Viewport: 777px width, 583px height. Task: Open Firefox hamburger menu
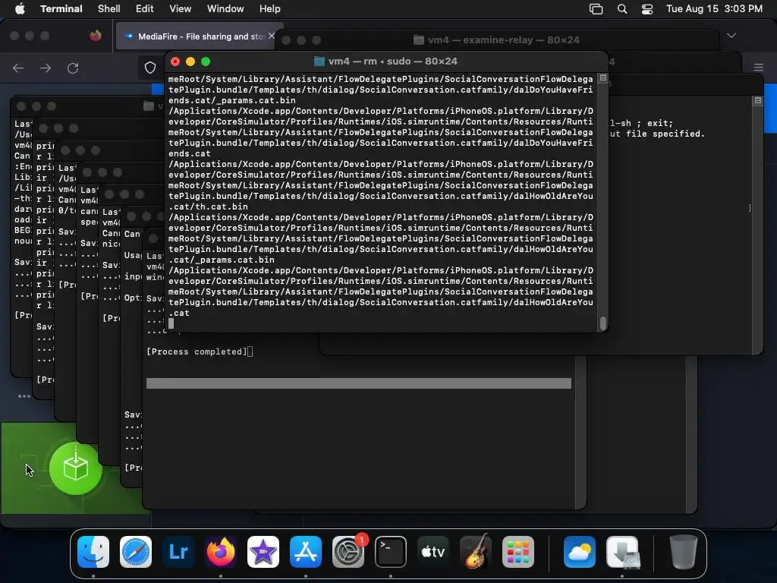(x=758, y=68)
